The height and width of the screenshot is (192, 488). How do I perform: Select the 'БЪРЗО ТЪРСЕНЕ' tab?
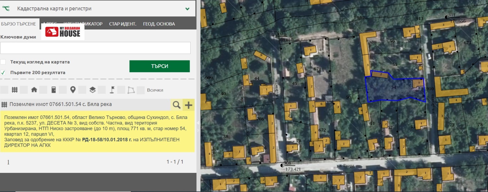(x=19, y=24)
